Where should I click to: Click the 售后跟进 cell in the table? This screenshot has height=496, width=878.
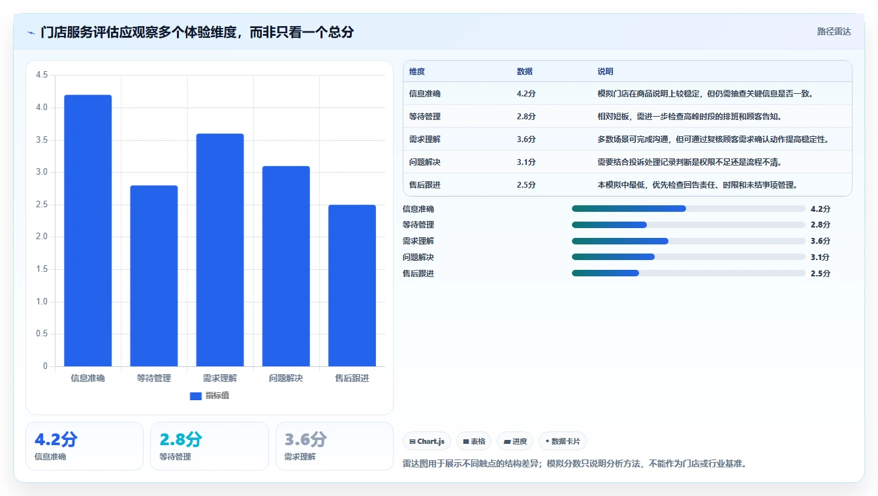(x=425, y=184)
